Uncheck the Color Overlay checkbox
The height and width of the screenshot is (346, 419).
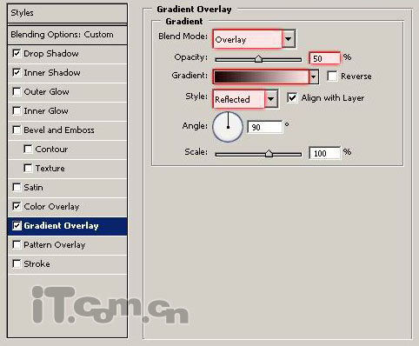coord(17,206)
